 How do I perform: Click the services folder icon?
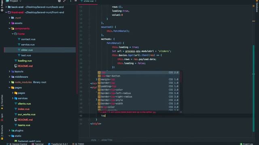coord(16,98)
